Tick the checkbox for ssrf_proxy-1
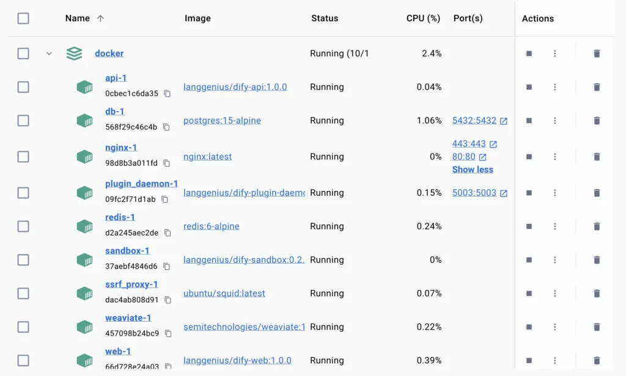Screen dimensions: 626x376 click(23, 294)
